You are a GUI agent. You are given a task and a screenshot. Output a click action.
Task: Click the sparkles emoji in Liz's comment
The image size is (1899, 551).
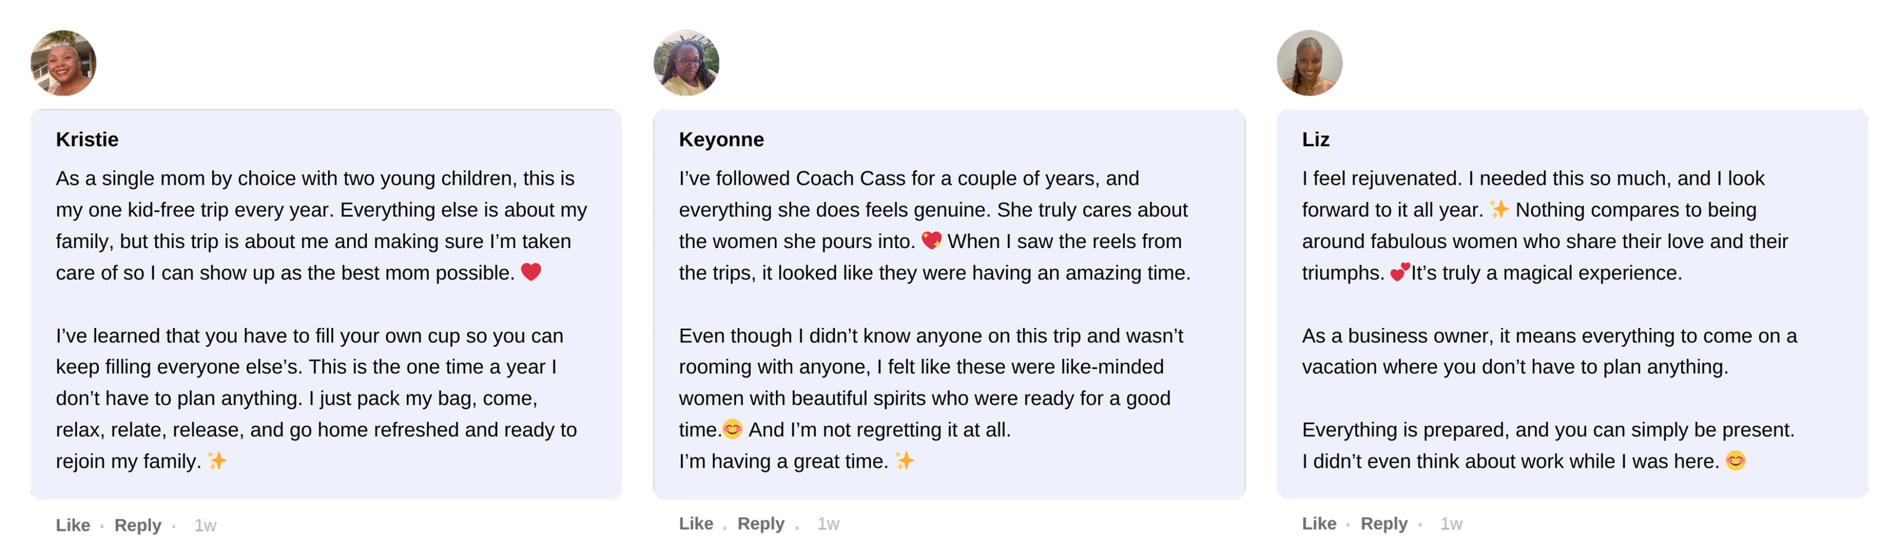(x=1499, y=209)
